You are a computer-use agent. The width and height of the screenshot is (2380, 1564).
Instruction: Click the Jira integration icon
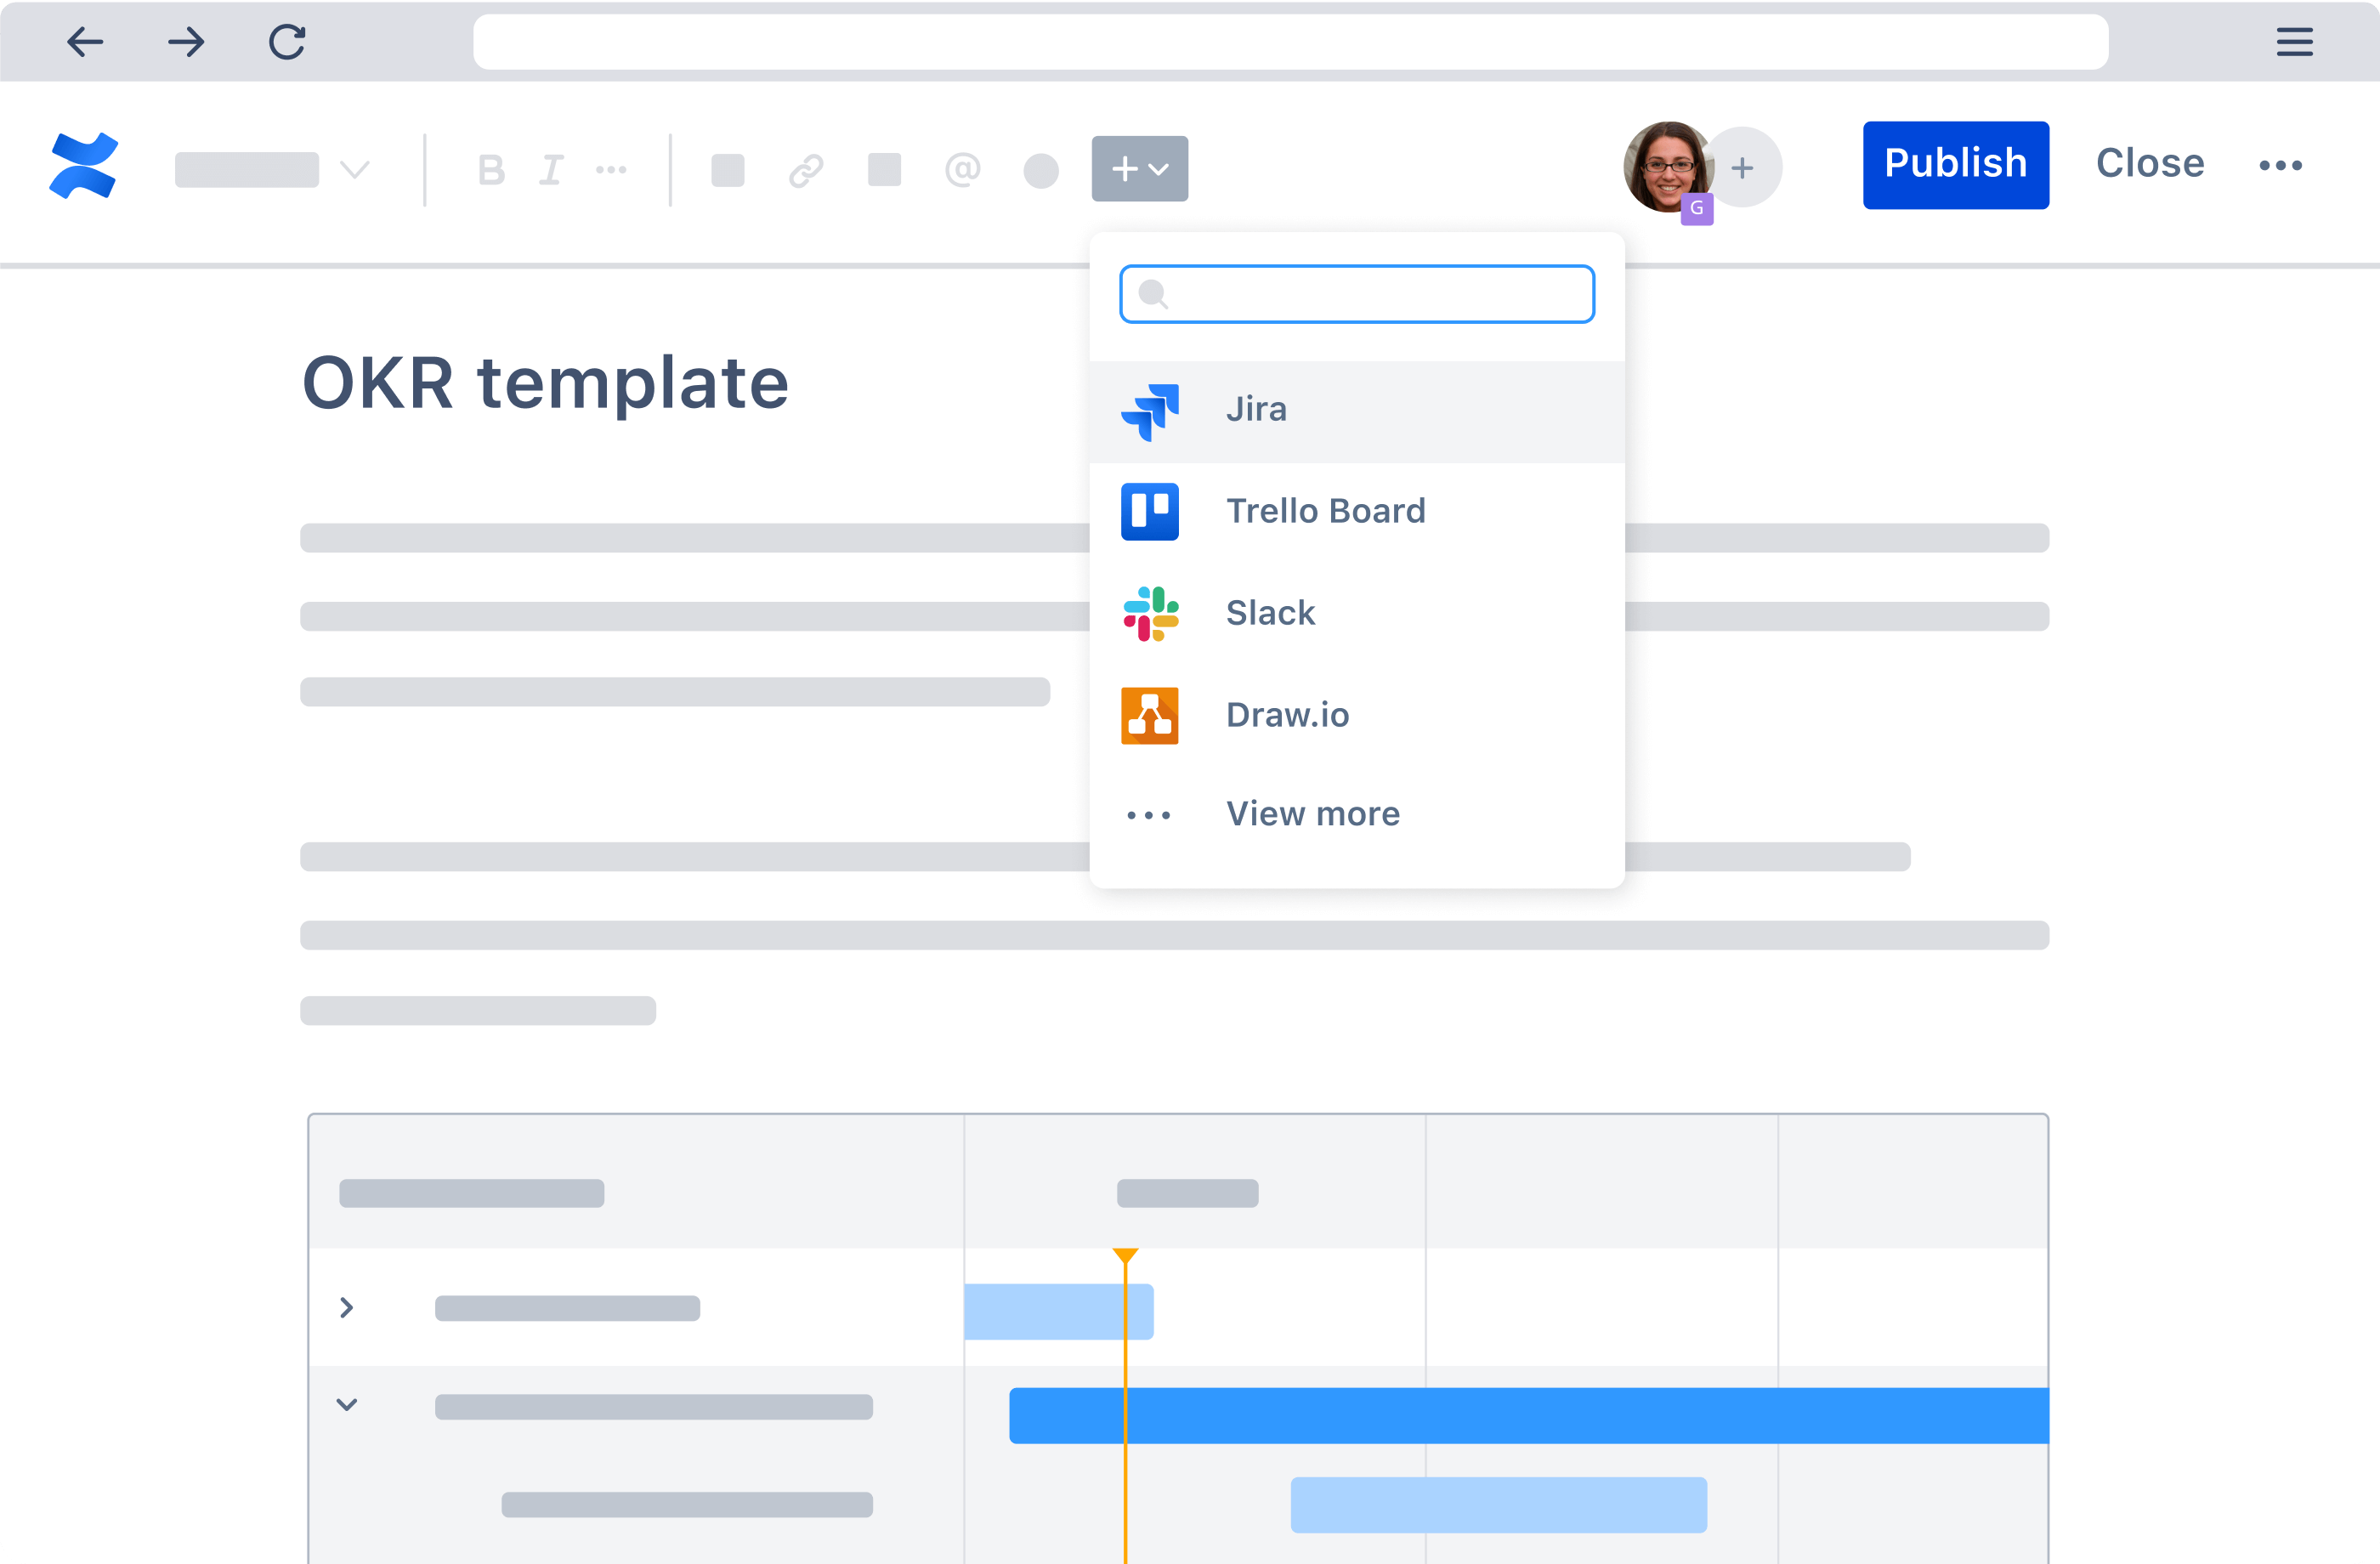(1152, 411)
